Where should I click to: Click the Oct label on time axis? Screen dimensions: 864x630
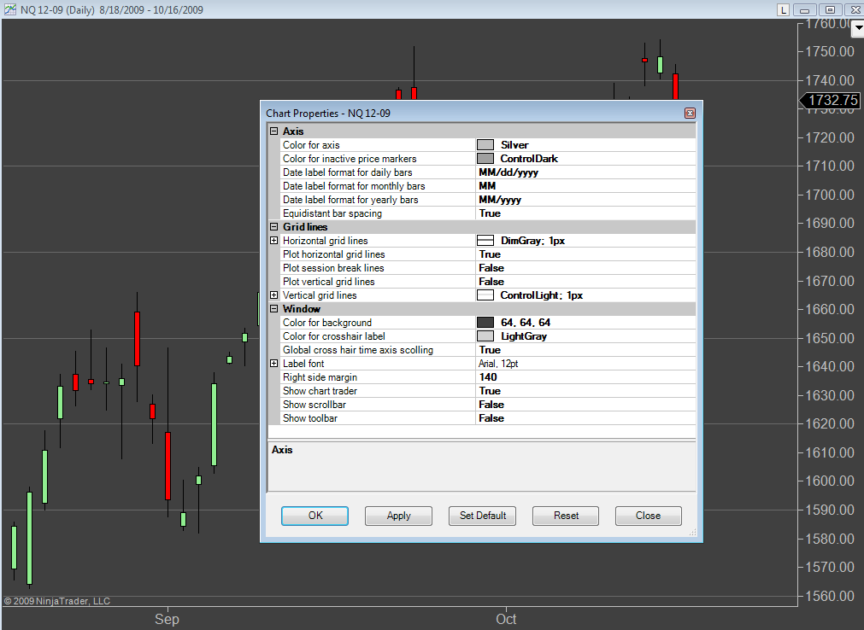pos(506,619)
